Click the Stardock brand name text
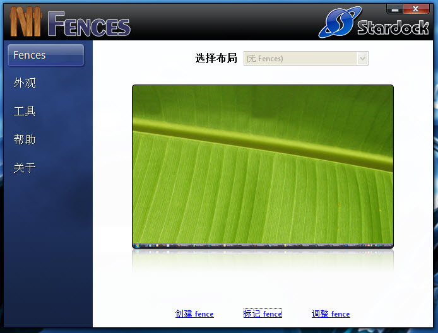Image resolution: width=438 pixels, height=333 pixels. click(x=392, y=28)
